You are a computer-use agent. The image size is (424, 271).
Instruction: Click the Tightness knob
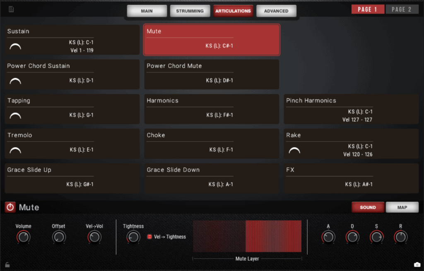point(133,237)
